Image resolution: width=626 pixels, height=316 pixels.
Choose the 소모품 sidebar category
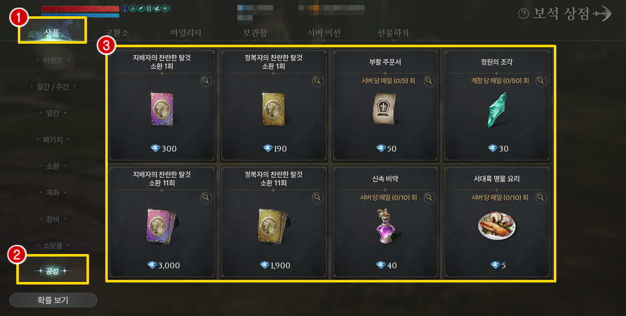[x=53, y=245]
